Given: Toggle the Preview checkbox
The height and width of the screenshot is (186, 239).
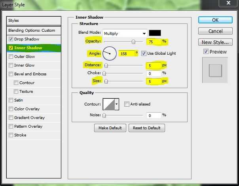Looking at the screenshot, I should coord(206,52).
